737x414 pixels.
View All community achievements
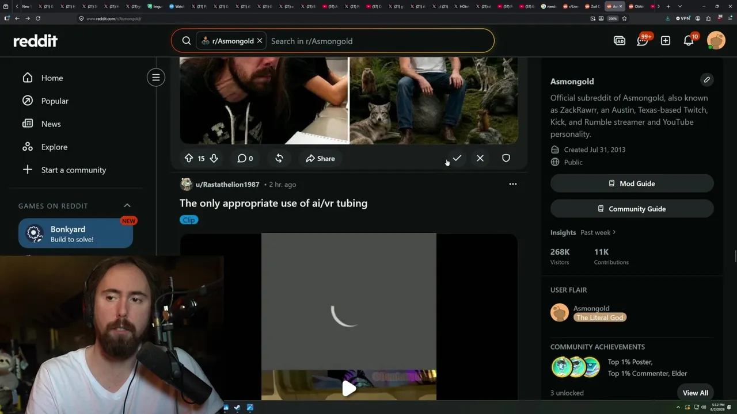pos(696,393)
